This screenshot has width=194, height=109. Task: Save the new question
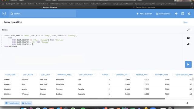click(x=185, y=22)
